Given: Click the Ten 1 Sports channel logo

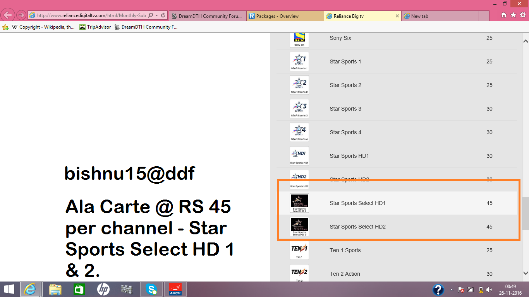Looking at the screenshot, I should click(299, 250).
